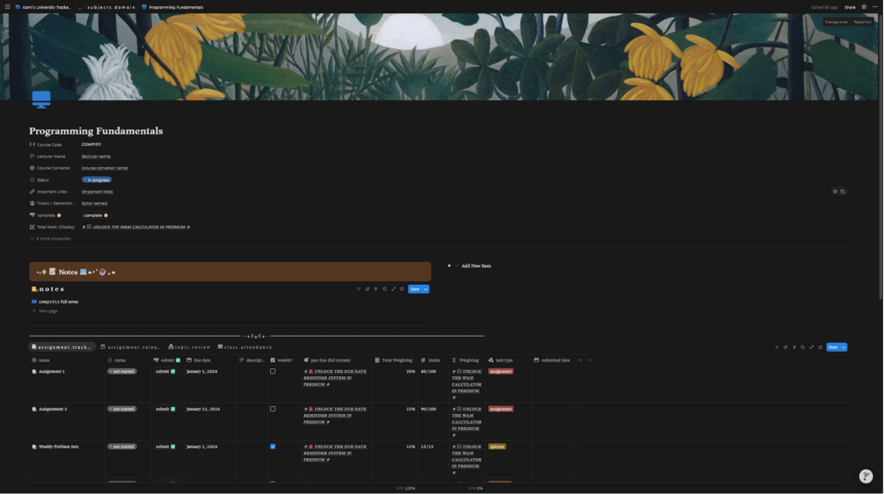Switch to assignment.tracker tab
884x494 pixels.
[62, 347]
